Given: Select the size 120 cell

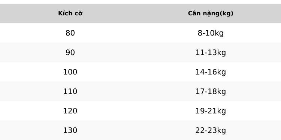Looking at the screenshot, I should (x=70, y=111).
